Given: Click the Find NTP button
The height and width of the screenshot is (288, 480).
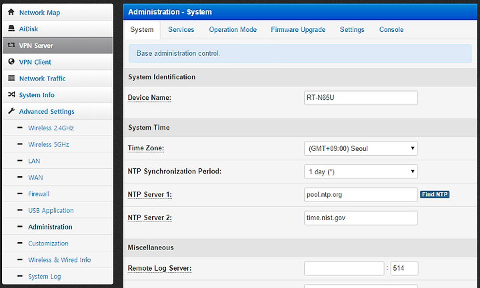Looking at the screenshot, I should click(x=435, y=194).
